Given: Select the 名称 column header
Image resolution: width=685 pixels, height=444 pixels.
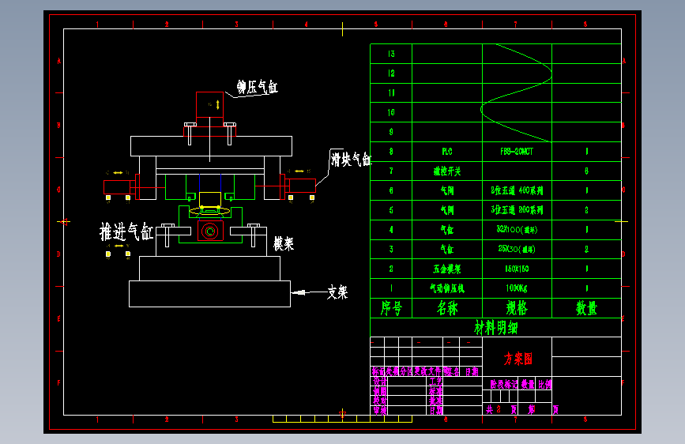Looking at the screenshot, I should pos(447,308).
